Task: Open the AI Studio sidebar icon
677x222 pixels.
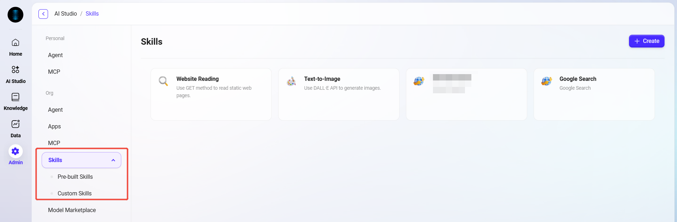Action: pos(15,70)
